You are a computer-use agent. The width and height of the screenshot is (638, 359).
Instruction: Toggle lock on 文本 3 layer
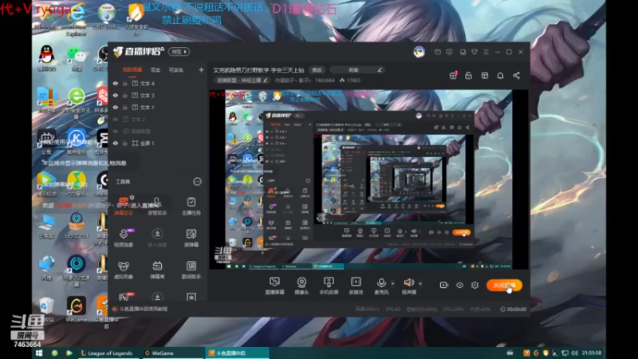(125, 95)
